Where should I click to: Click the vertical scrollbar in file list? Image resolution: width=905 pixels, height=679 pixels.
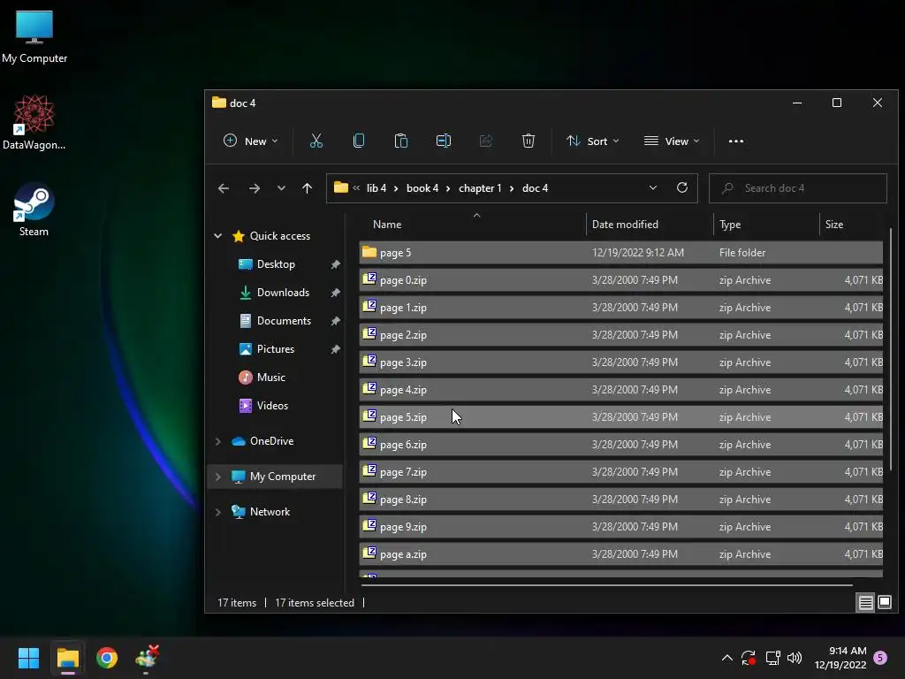(x=891, y=348)
